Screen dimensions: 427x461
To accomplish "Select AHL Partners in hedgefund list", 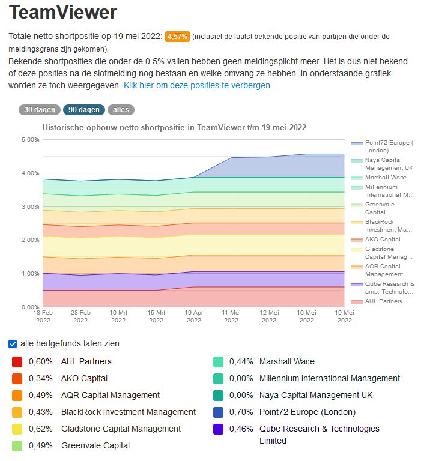I will click(x=86, y=361).
